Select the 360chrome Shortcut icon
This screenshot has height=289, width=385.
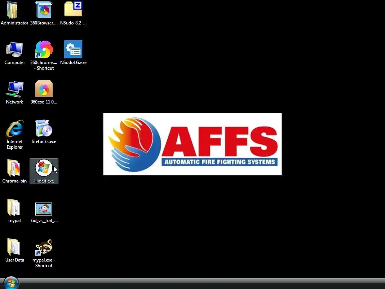click(x=44, y=49)
